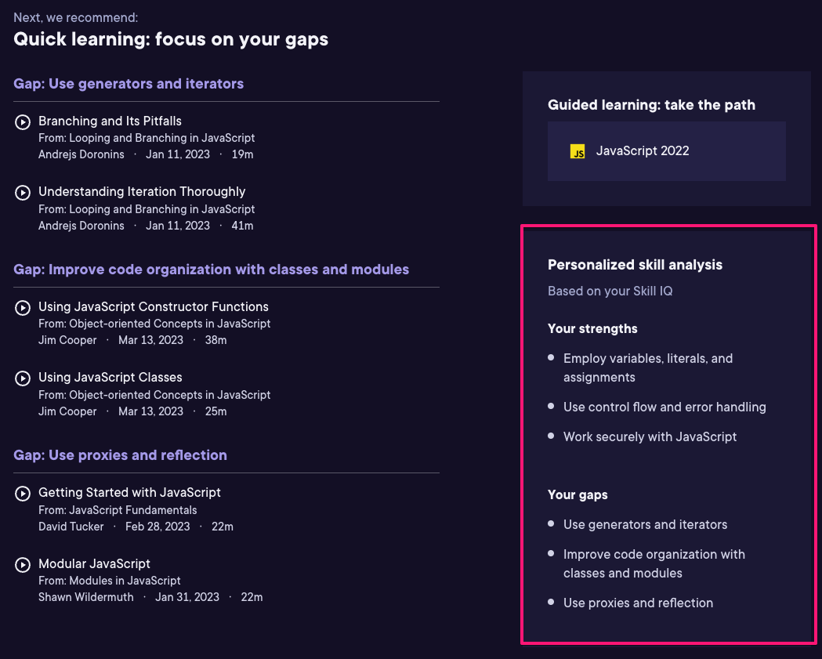
Task: Click sidebar gap Improve code organization with classes
Action: tap(654, 564)
